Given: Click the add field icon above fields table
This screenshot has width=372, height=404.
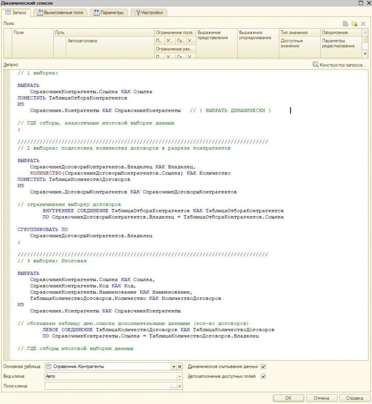Looking at the screenshot, I should point(346,24).
